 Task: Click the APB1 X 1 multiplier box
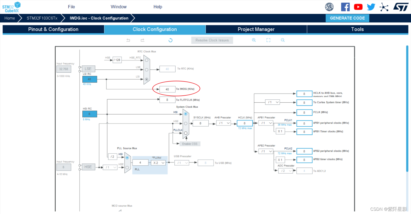point(280,131)
